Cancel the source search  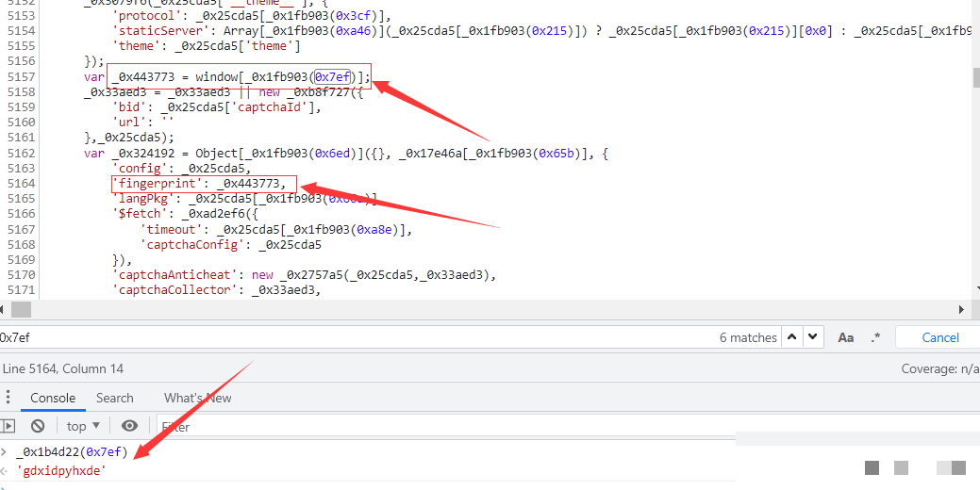click(x=939, y=337)
